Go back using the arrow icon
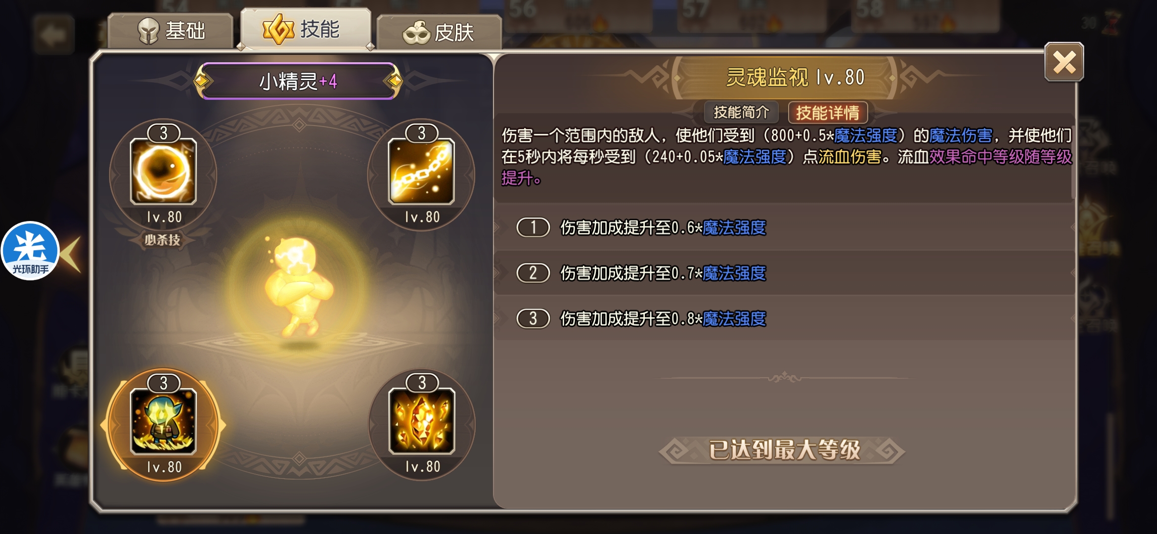Viewport: 1157px width, 534px height. point(53,35)
